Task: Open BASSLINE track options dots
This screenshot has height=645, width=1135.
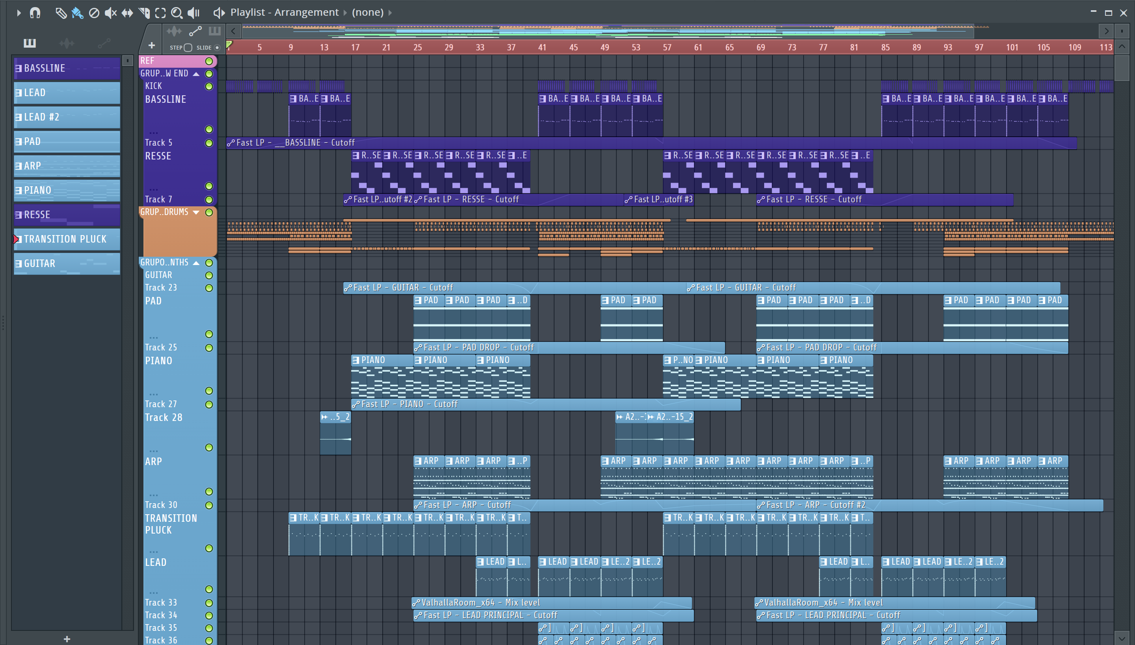Action: pyautogui.click(x=153, y=132)
